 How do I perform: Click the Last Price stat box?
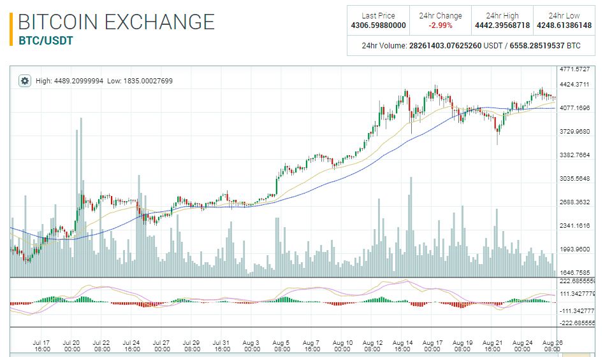coord(378,20)
